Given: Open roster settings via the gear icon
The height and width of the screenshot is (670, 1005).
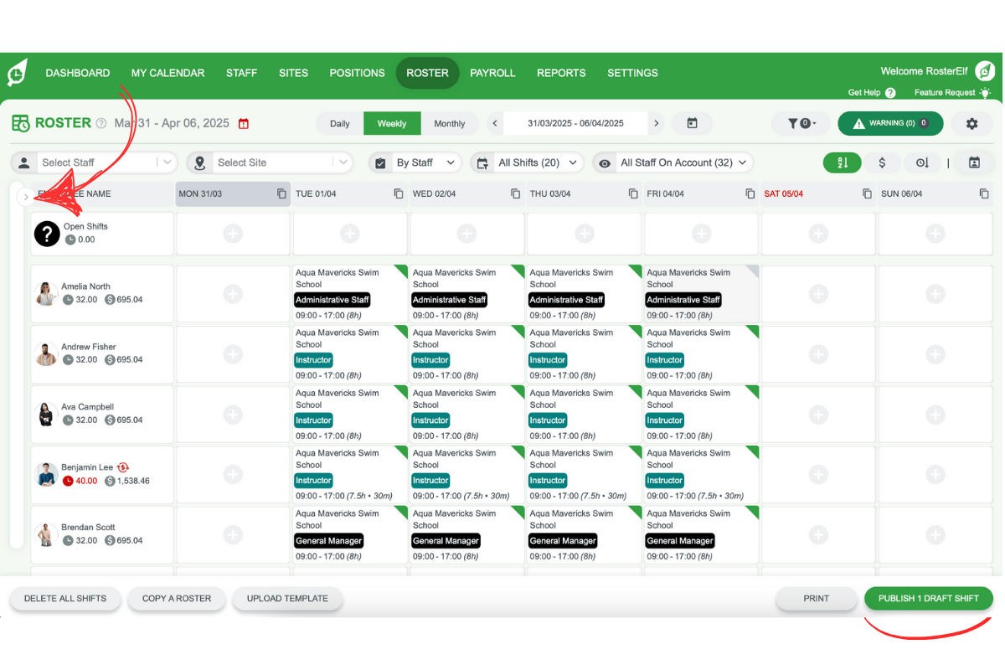Looking at the screenshot, I should (971, 123).
